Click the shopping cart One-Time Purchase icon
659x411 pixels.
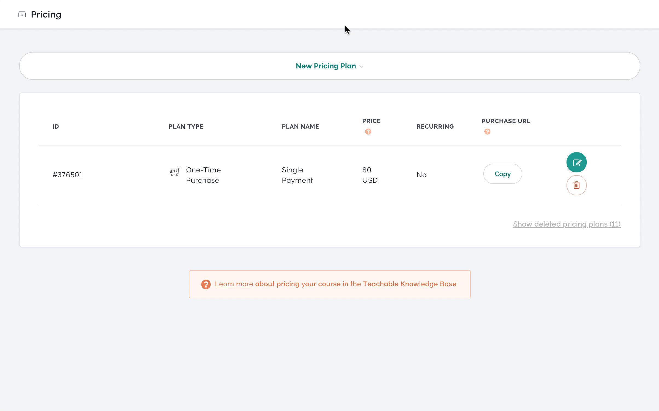point(174,172)
